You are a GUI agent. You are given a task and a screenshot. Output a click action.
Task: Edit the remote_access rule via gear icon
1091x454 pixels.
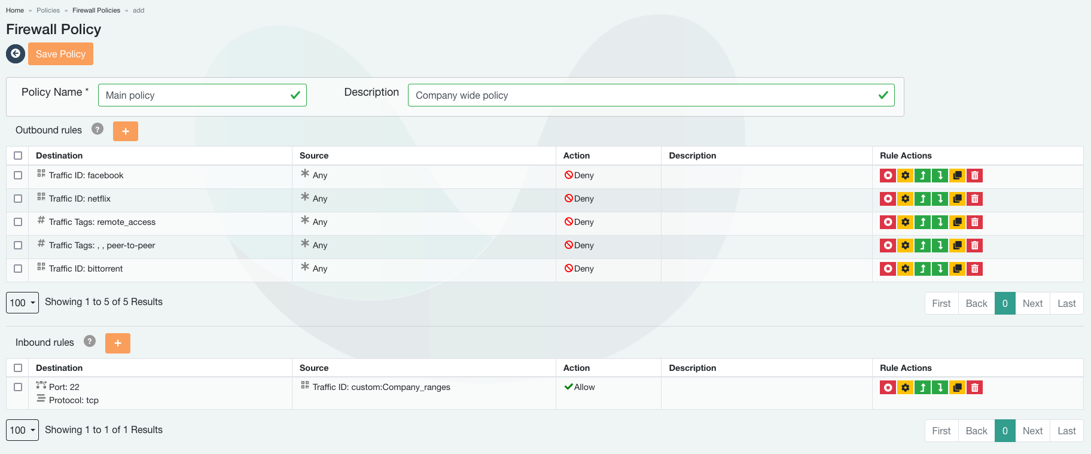pos(906,222)
